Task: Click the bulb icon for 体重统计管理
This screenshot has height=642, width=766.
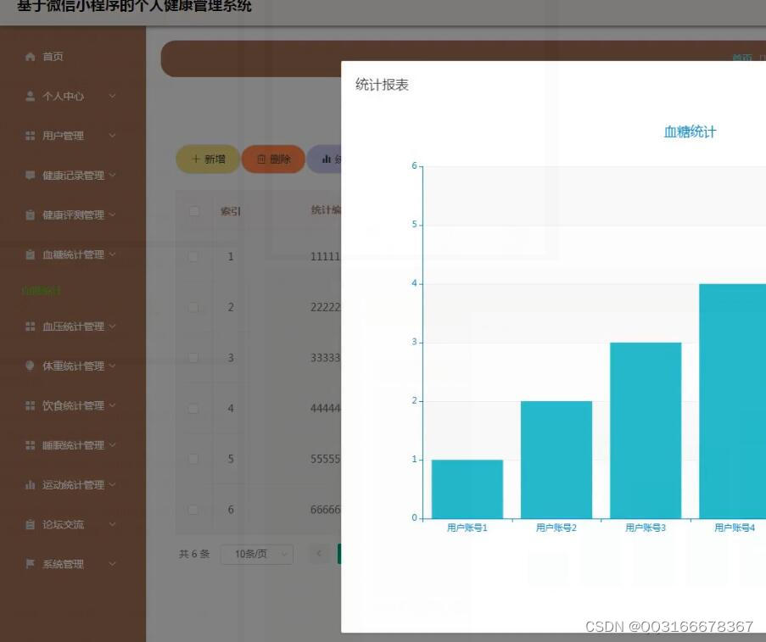Action: (x=31, y=366)
